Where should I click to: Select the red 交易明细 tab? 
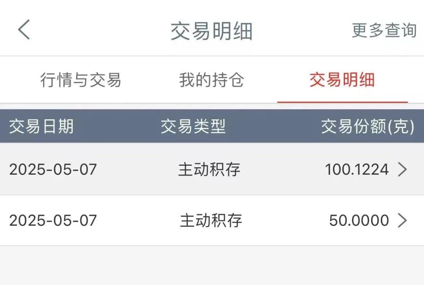[342, 80]
